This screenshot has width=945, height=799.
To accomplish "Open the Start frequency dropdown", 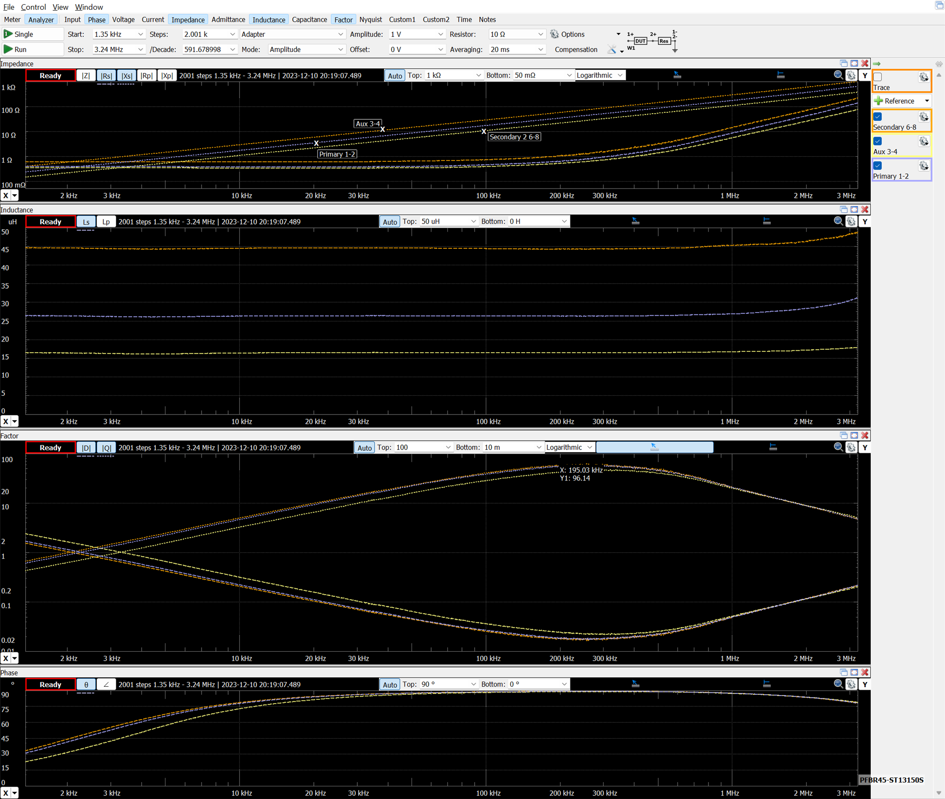I will click(140, 34).
